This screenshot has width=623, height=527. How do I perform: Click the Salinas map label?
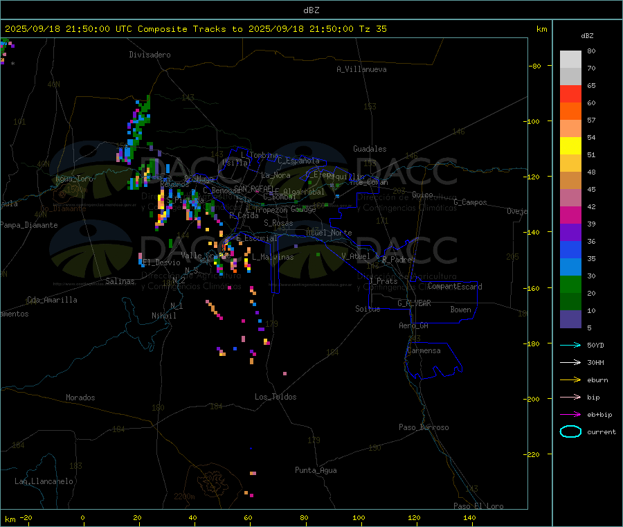pyautogui.click(x=120, y=281)
